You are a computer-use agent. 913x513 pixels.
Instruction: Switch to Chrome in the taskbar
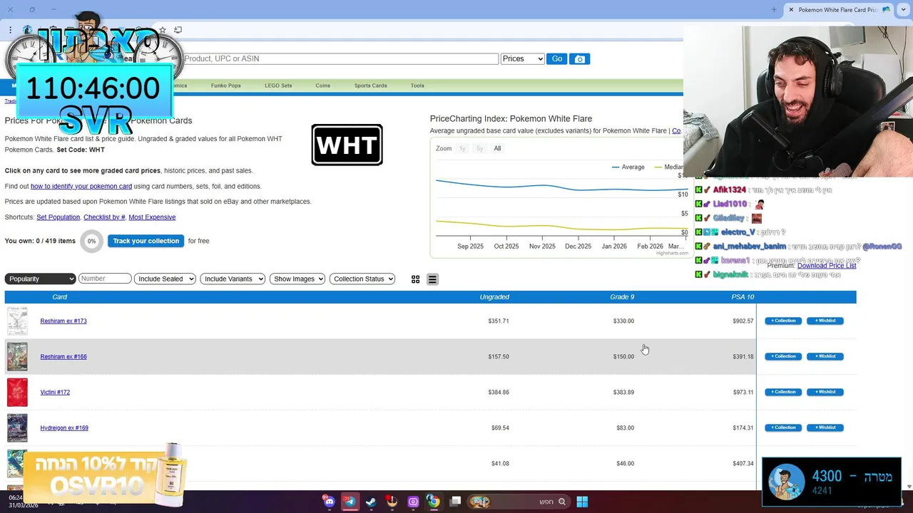coord(434,502)
